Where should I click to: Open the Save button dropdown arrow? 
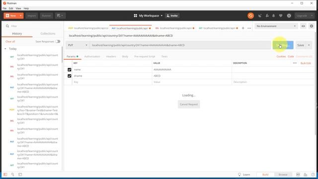tap(309, 45)
